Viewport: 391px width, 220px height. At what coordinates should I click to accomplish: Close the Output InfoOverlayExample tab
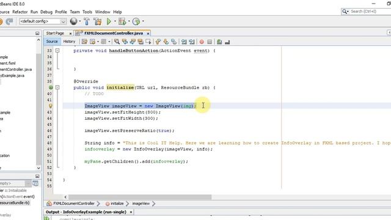point(131,212)
